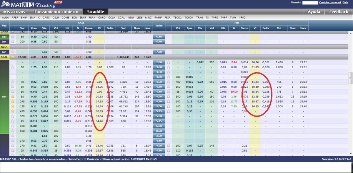
Task: Star the put row beside strike 4,00
Action: coord(169,82)
